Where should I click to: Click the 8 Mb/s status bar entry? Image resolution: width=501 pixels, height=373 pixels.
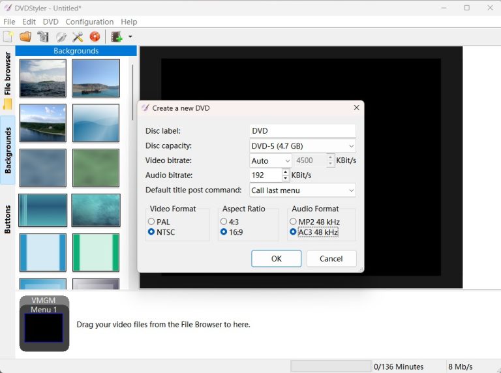pyautogui.click(x=460, y=366)
